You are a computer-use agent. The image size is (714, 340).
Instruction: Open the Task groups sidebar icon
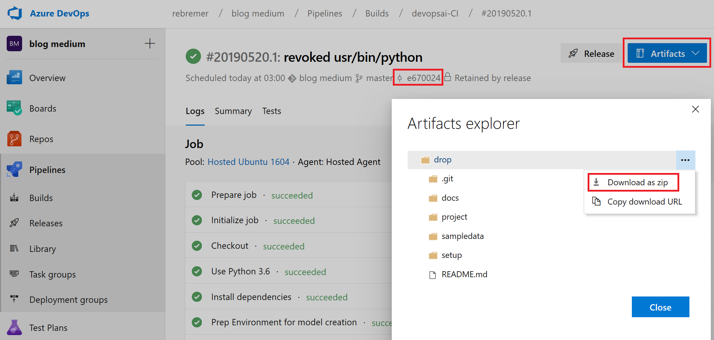tap(14, 274)
